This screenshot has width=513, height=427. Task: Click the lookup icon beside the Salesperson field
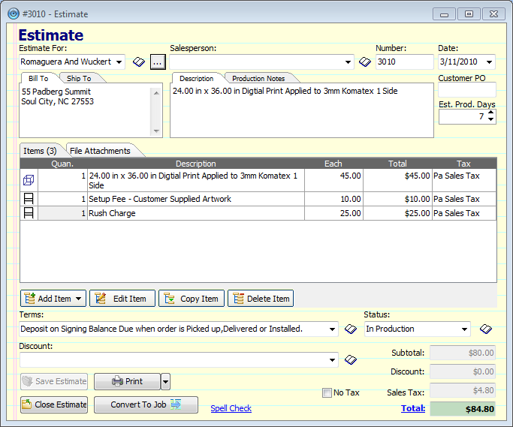(365, 62)
